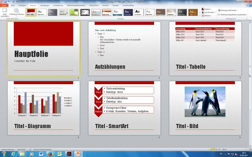
Task: Switch to the Start ribbon tab
Action: (13, 5)
